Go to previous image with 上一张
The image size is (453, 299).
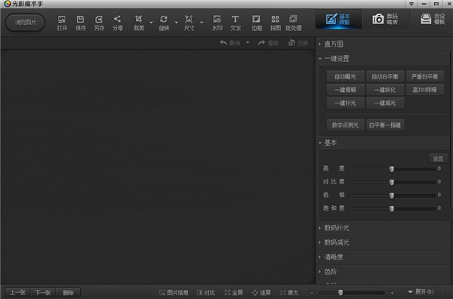point(17,293)
